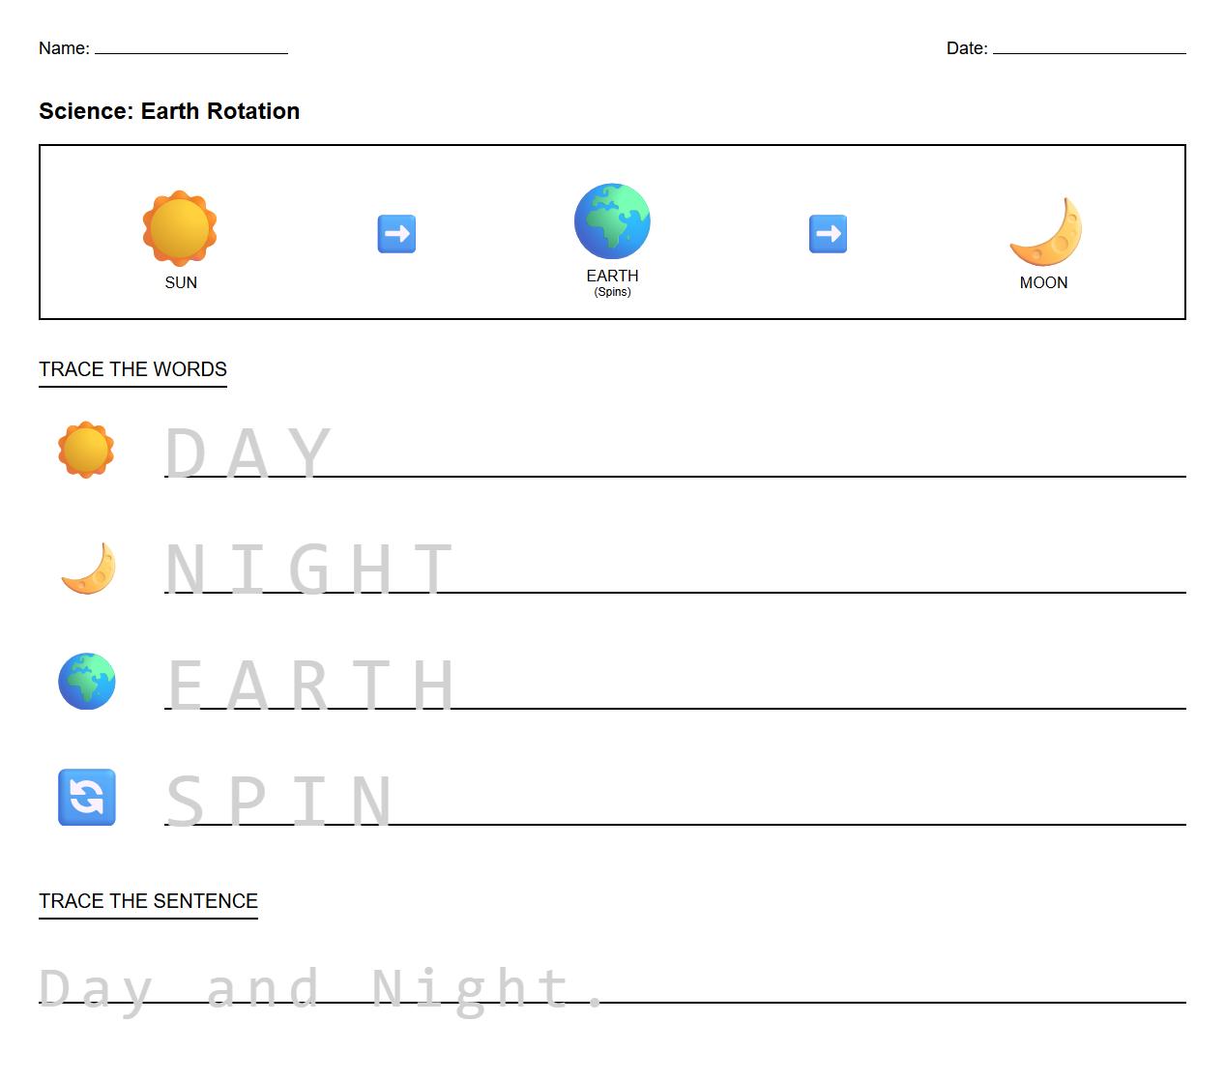The width and height of the screenshot is (1225, 1081).
Task: Click the SUN label in the diagram
Action: 180,282
